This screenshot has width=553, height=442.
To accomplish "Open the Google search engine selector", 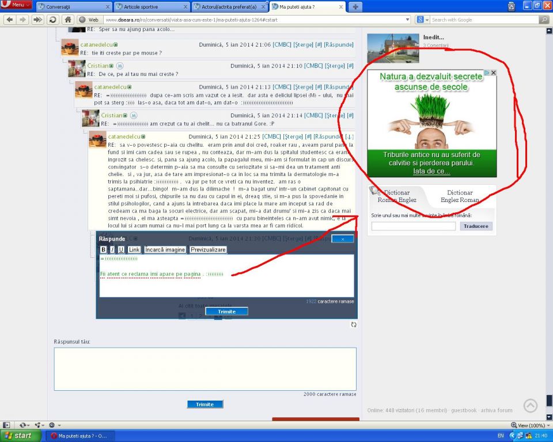I will pyautogui.click(x=422, y=20).
